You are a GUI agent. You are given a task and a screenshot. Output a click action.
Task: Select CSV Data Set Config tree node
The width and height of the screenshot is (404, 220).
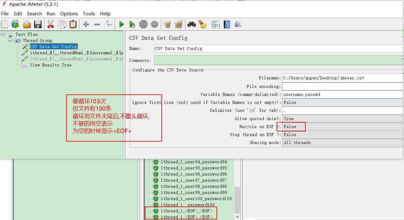coord(53,47)
